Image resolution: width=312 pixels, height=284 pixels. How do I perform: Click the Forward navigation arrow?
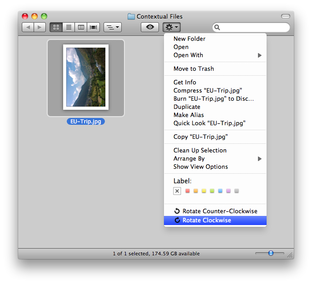click(x=40, y=27)
